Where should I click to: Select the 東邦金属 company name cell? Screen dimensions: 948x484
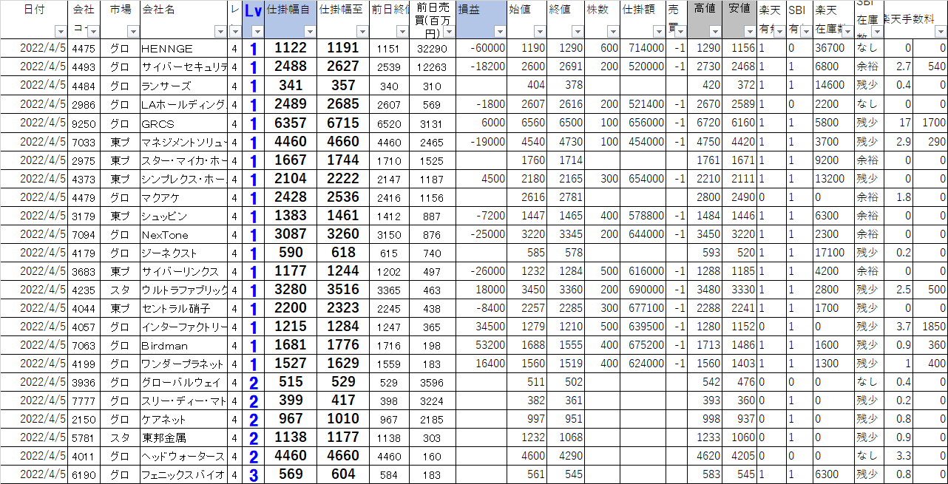coord(184,437)
